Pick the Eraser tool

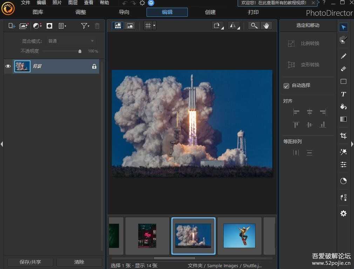pyautogui.click(x=343, y=69)
